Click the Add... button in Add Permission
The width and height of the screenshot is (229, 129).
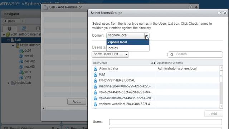pos(77,101)
